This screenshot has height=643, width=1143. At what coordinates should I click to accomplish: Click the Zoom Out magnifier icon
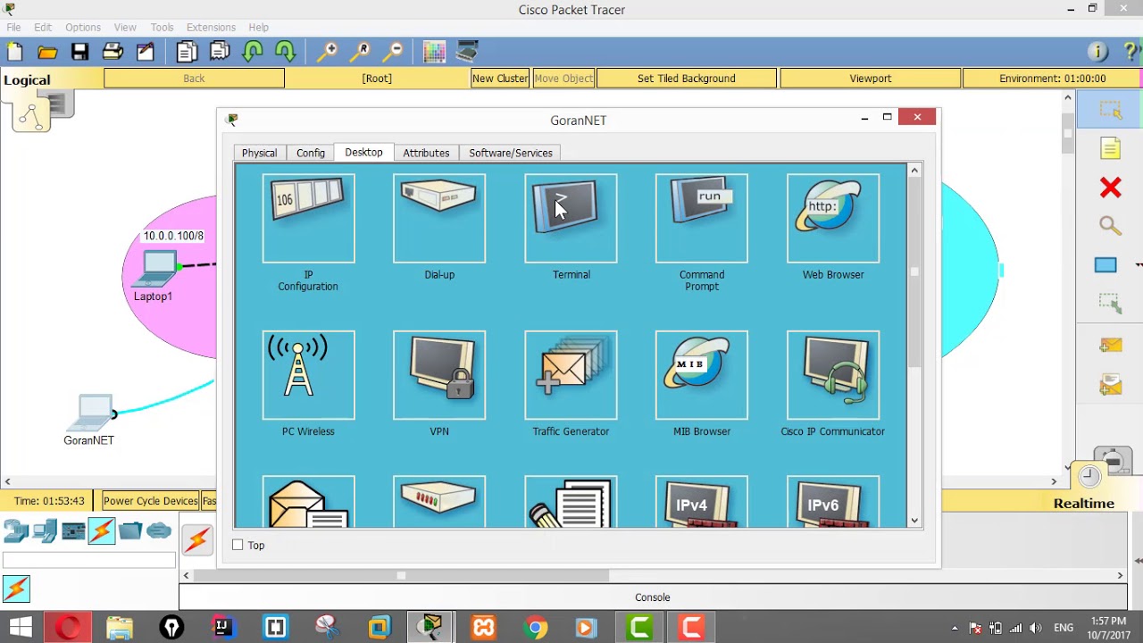[x=394, y=52]
